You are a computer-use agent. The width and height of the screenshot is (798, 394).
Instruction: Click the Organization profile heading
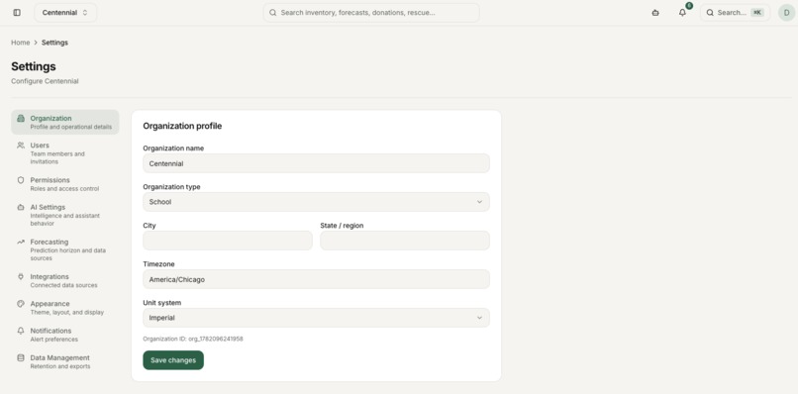[182, 127]
